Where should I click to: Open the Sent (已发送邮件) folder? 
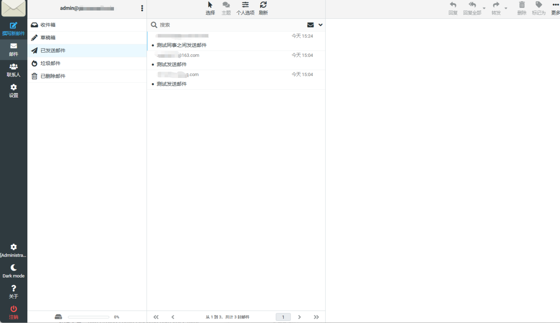[x=87, y=50]
